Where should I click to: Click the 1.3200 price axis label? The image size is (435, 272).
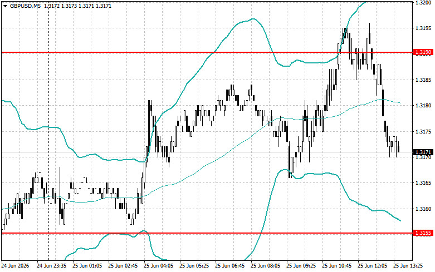pyautogui.click(x=423, y=2)
